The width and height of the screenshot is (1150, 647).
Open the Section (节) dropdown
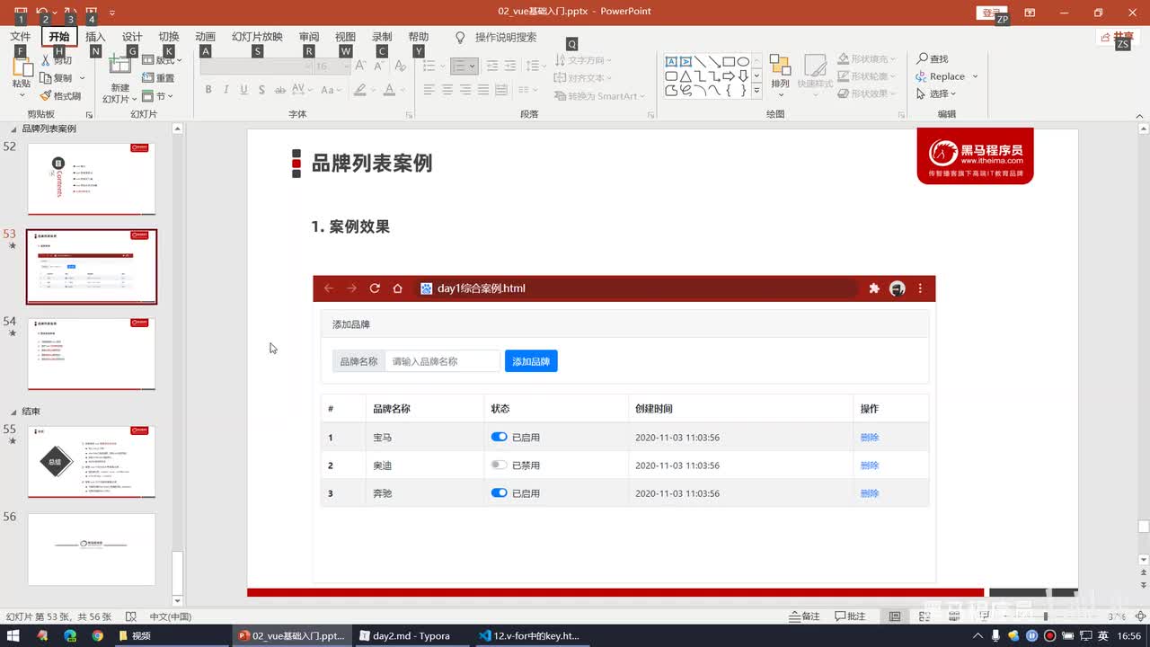(x=158, y=96)
